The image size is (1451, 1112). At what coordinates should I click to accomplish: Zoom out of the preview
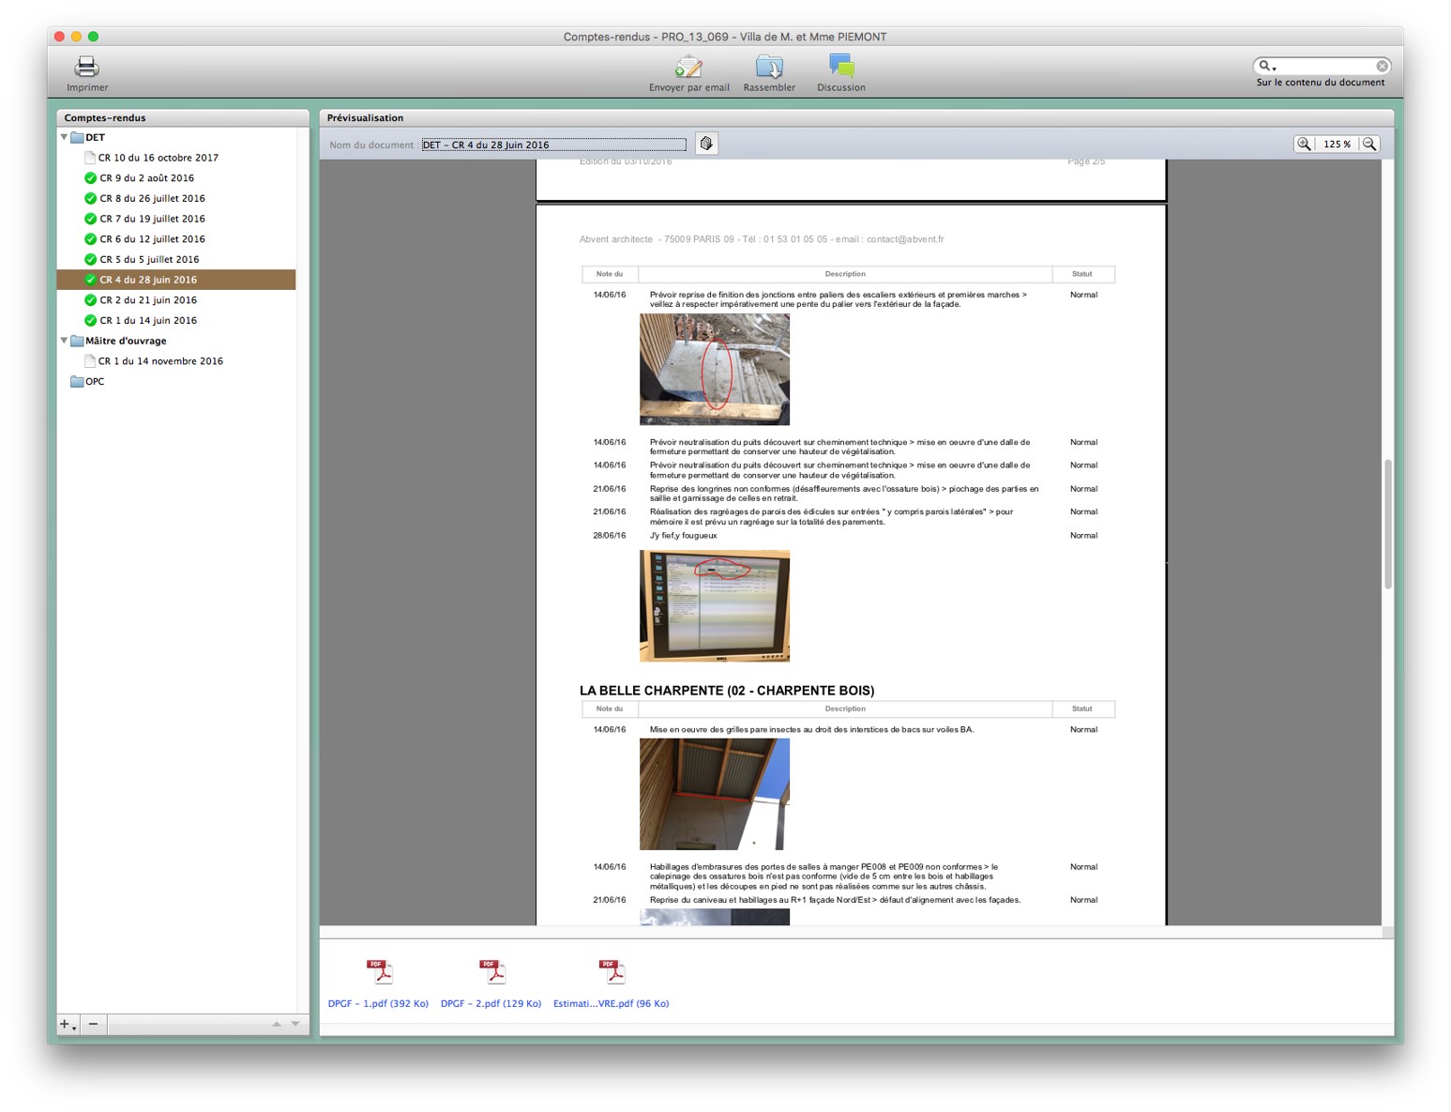coord(1369,144)
